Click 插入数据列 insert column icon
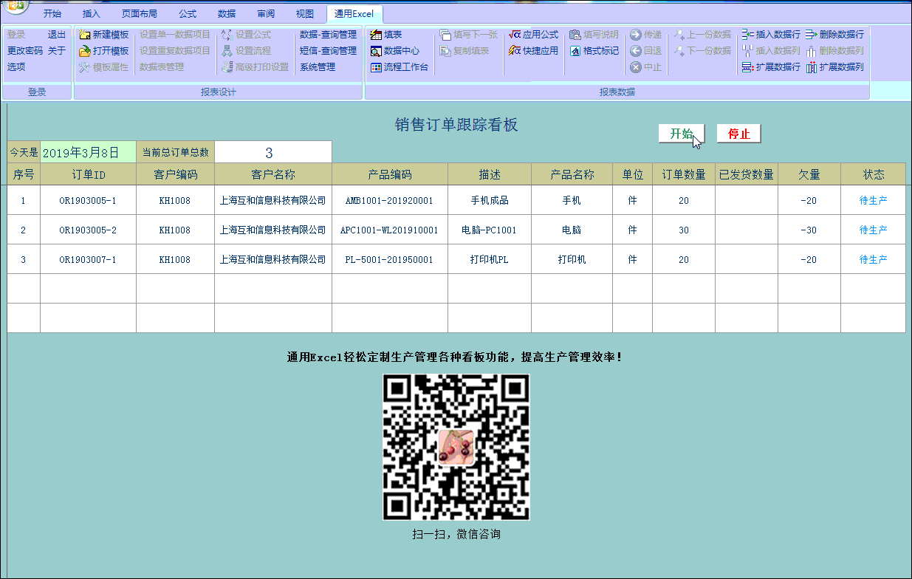Viewport: 912px width, 579px height. point(747,51)
